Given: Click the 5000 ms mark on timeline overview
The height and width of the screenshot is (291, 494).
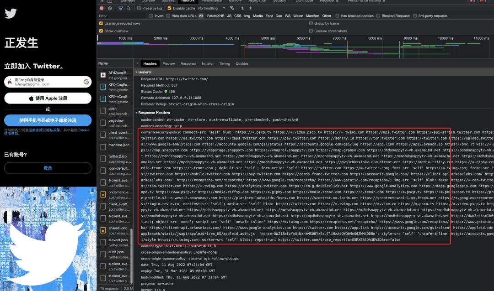Looking at the screenshot, I should tap(268, 38).
